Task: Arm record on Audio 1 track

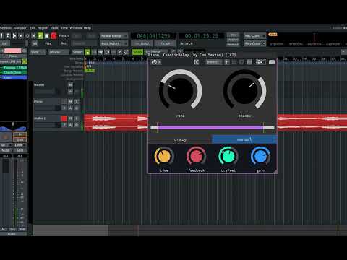Action: tap(64, 118)
